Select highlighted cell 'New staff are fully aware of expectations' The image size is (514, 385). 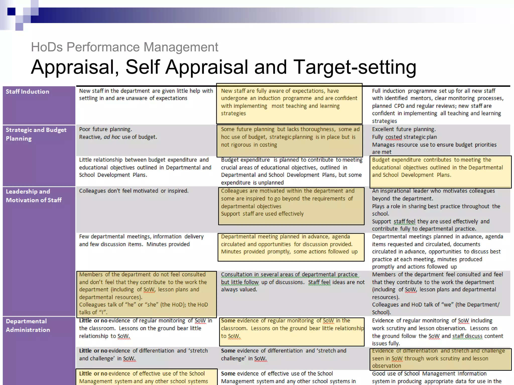(x=289, y=104)
